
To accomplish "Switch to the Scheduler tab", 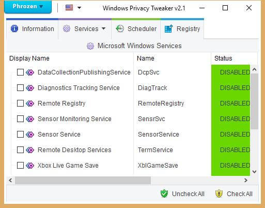I will tap(136, 29).
